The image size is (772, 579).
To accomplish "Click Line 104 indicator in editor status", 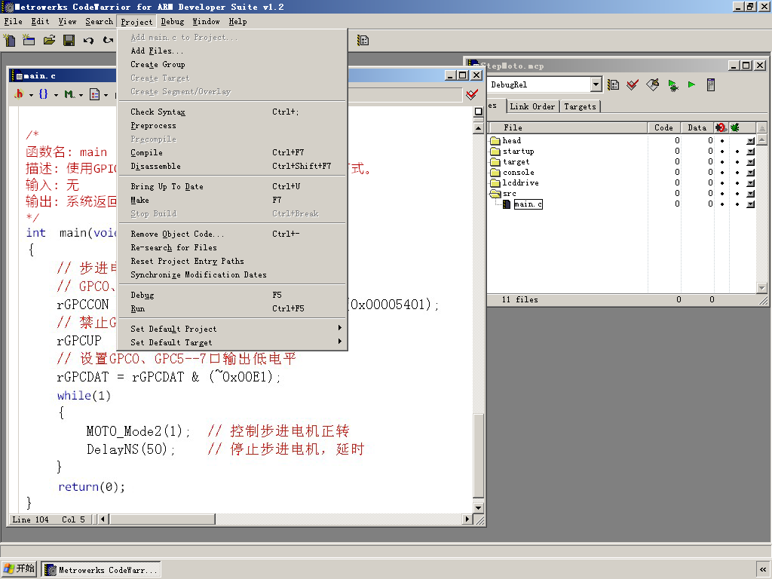I will pyautogui.click(x=30, y=519).
